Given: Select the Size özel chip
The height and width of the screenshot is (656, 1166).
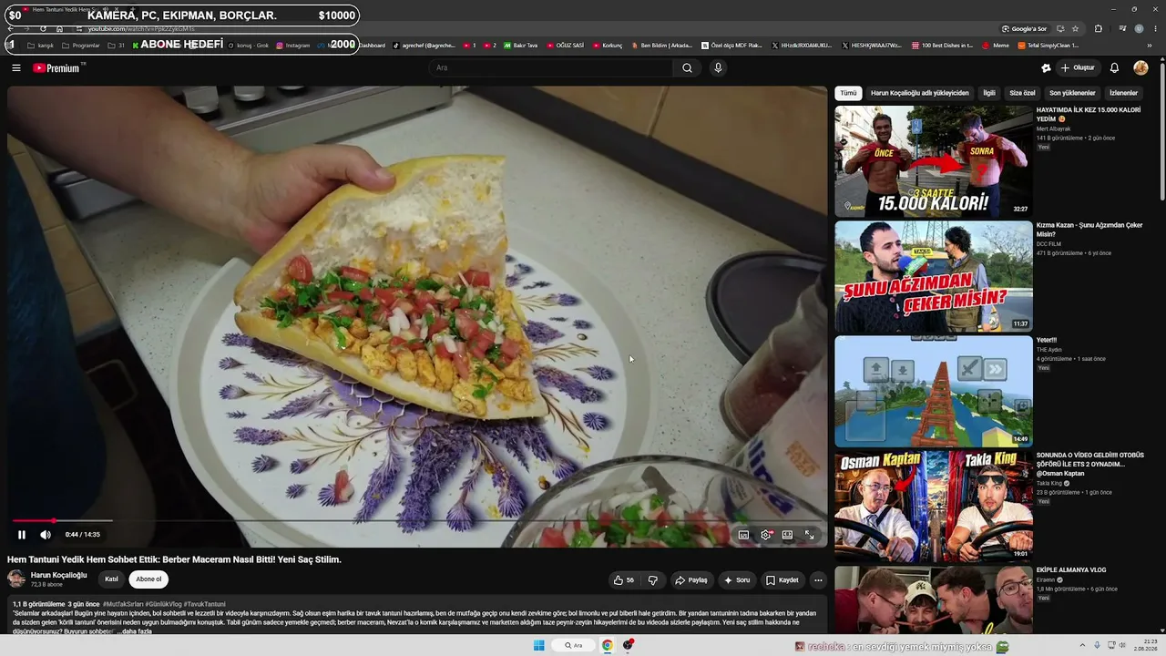Looking at the screenshot, I should tap(1022, 93).
